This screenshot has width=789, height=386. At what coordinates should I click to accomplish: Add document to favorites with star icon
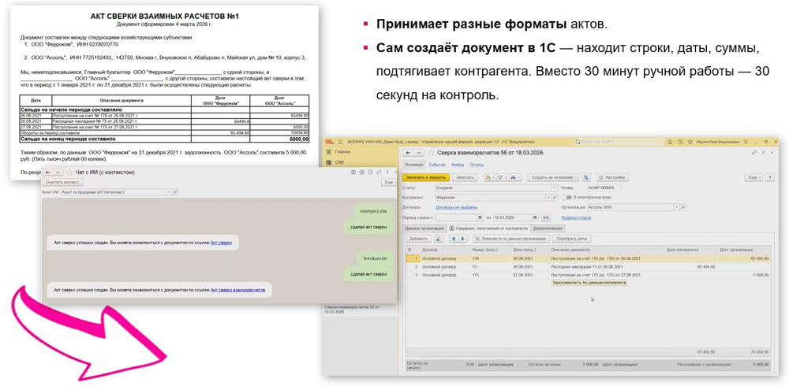click(x=431, y=152)
